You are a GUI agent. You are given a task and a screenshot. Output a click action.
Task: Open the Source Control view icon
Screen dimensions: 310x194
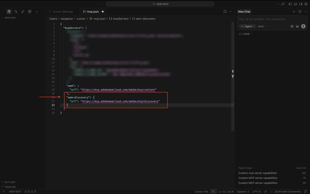click(x=23, y=12)
